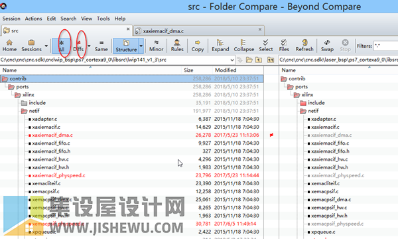Click the Stop toolbar icon
Image resolution: width=398 pixels, height=239 pixels.
click(345, 46)
